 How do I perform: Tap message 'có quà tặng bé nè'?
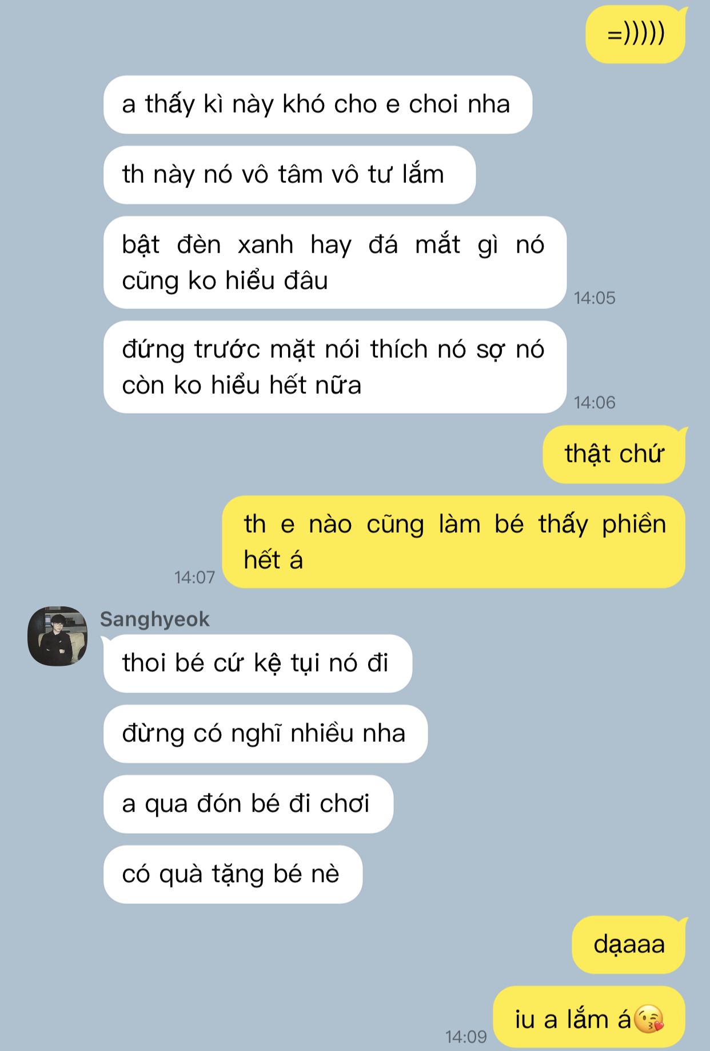tap(233, 874)
